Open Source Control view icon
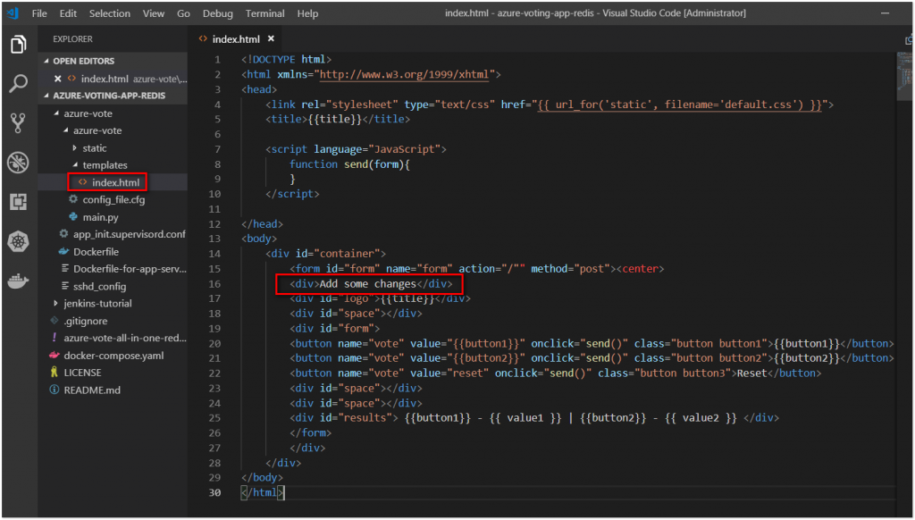Image resolution: width=915 pixels, height=520 pixels. coord(18,122)
